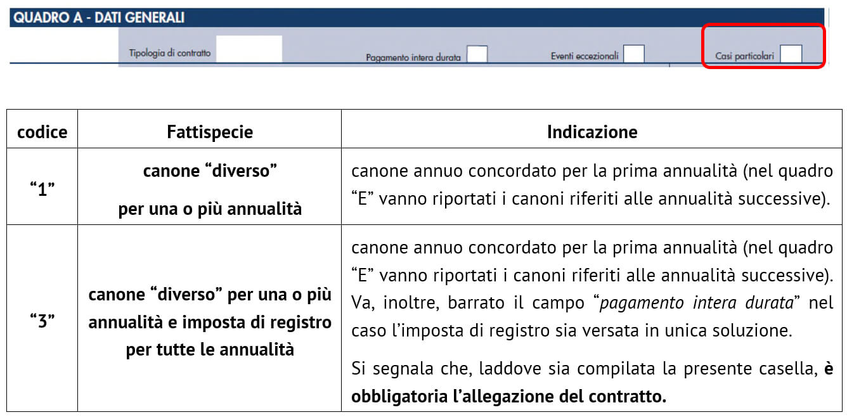
Task: Click the bold “obbligatoria l'allegazione del contratto” text
Action: coord(508,397)
